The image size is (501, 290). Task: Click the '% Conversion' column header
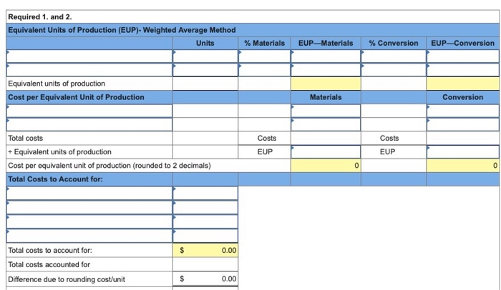pyautogui.click(x=394, y=43)
